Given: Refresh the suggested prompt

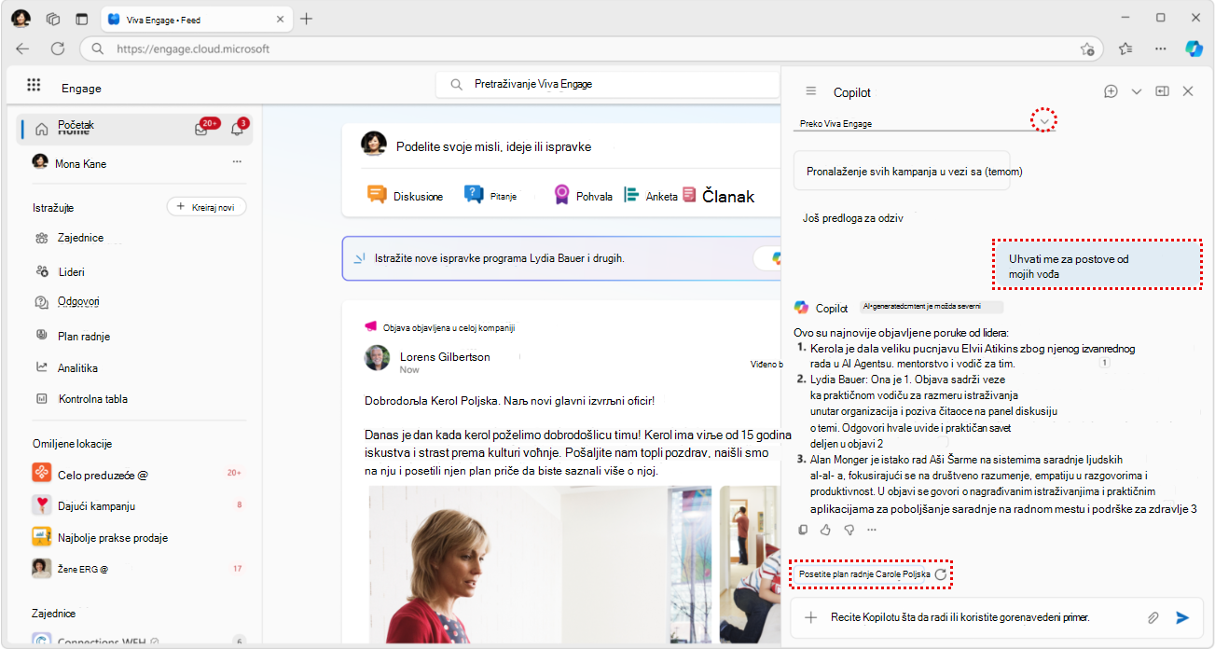Looking at the screenshot, I should click(941, 574).
